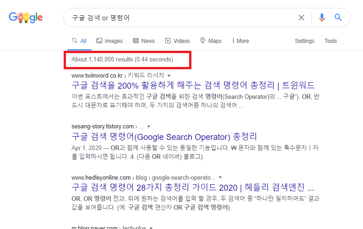This screenshot has height=229, width=363.
Task: Switch to the News tab
Action: point(144,41)
